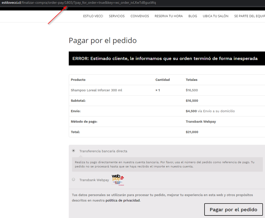The image size is (265, 218).
Task: Open the UBICA TU SALÓN menu
Action: coord(215,16)
